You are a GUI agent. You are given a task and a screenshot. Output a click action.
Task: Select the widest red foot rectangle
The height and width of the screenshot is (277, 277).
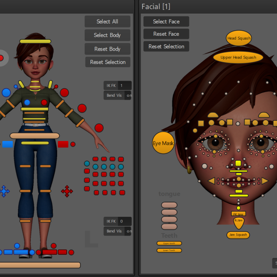pos(49,252)
